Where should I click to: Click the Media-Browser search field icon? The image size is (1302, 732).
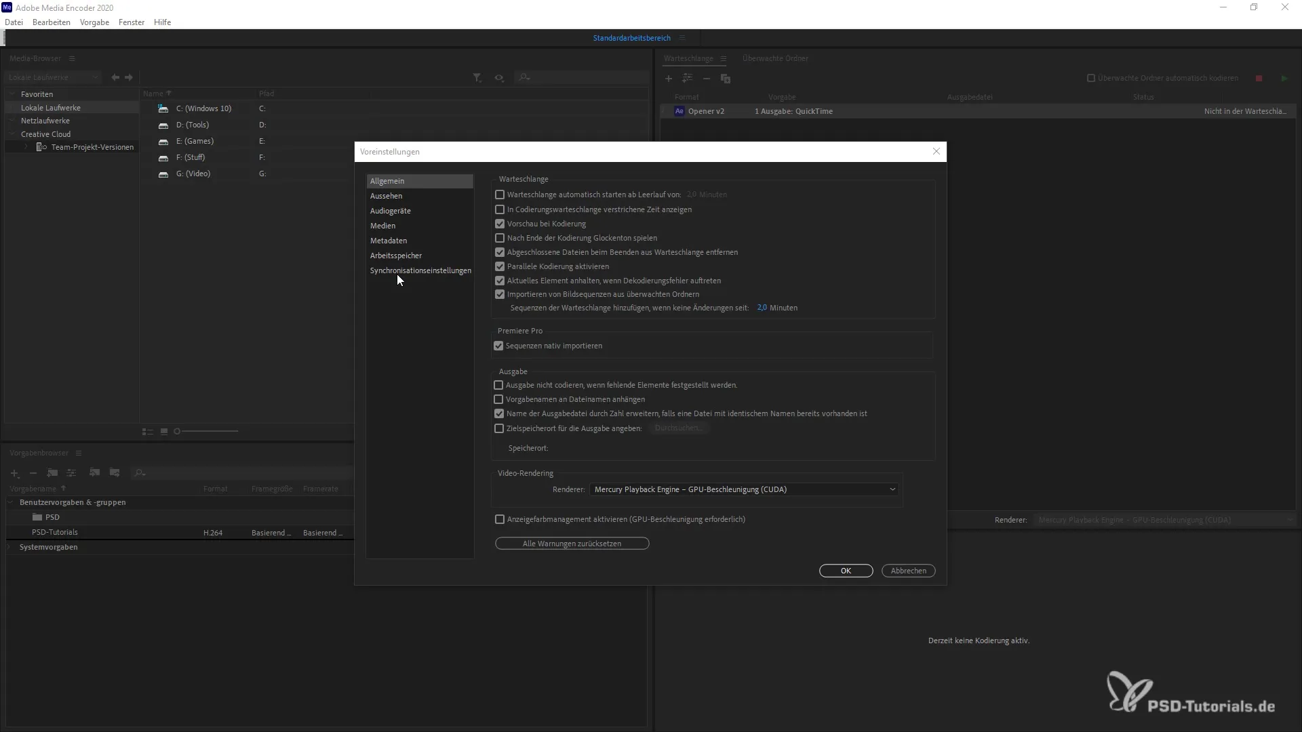tap(524, 78)
